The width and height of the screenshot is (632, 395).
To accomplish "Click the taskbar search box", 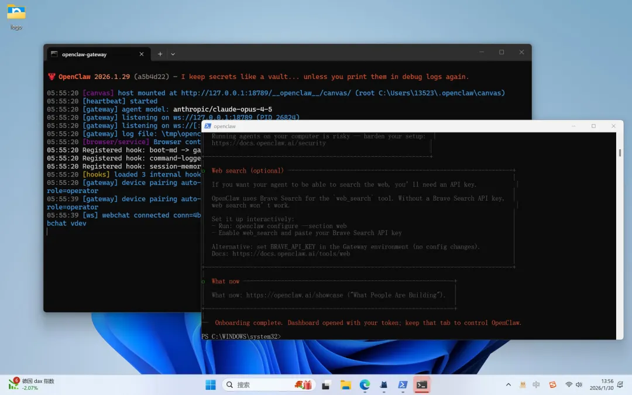I will coord(269,385).
